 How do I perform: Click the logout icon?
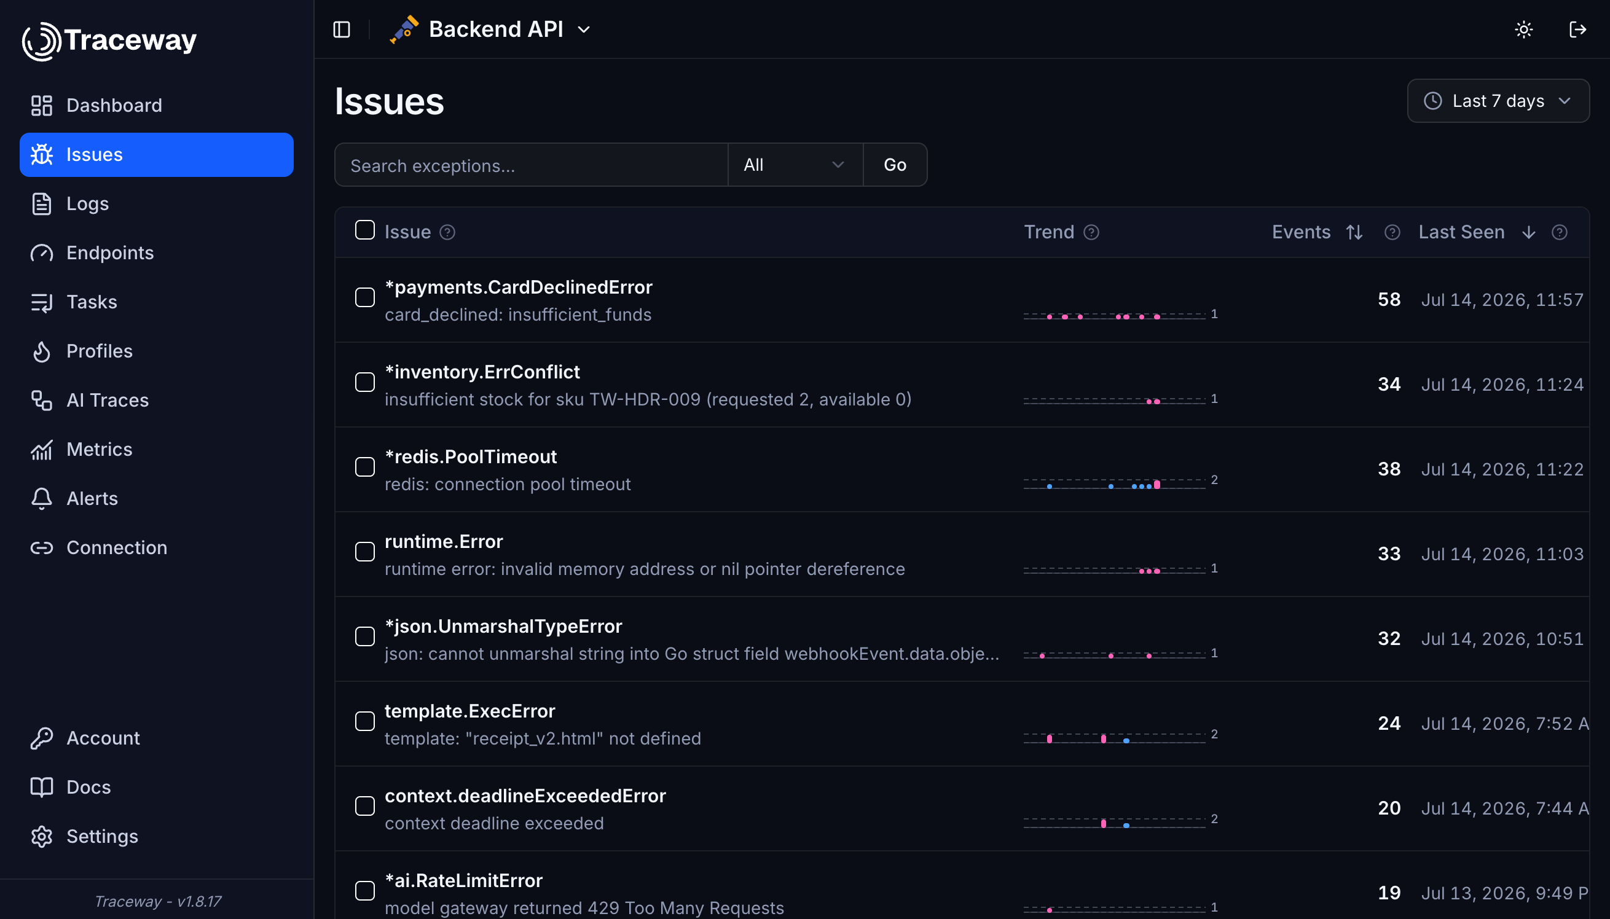click(1577, 29)
